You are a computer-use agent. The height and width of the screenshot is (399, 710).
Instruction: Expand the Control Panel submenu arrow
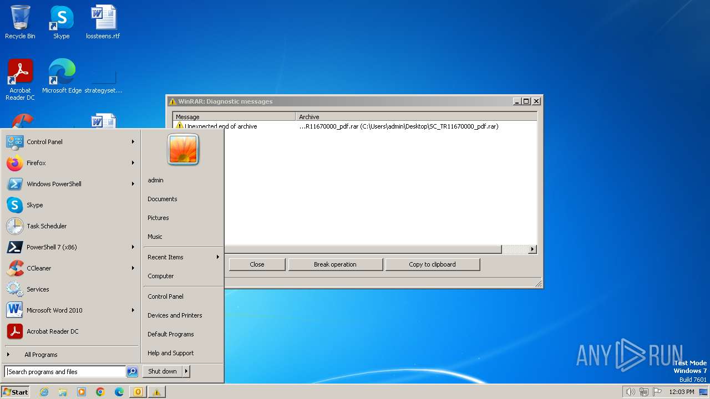[x=133, y=142]
